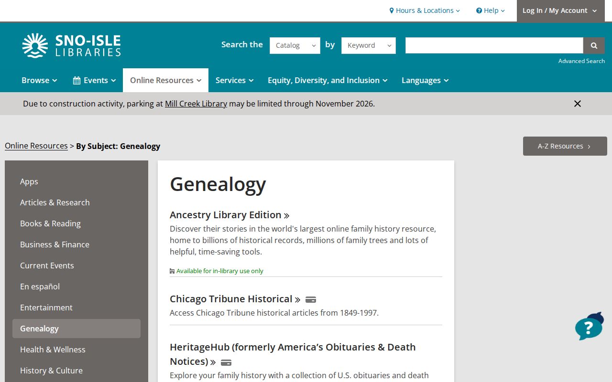This screenshot has width=612, height=382.
Task: Open the Help dropdown menu
Action: click(x=491, y=11)
